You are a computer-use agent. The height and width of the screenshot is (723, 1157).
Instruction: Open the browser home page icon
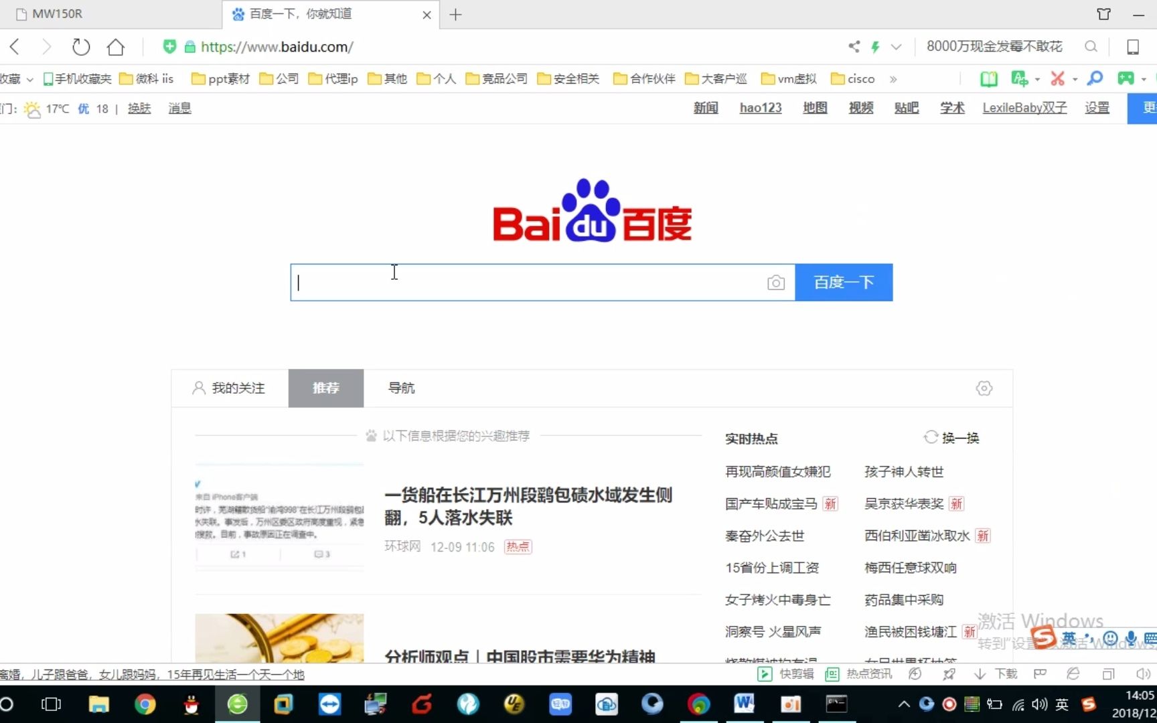[116, 47]
